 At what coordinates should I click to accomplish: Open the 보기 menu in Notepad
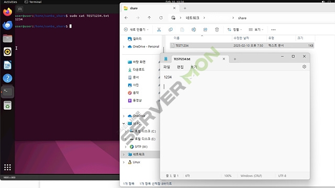(x=194, y=67)
